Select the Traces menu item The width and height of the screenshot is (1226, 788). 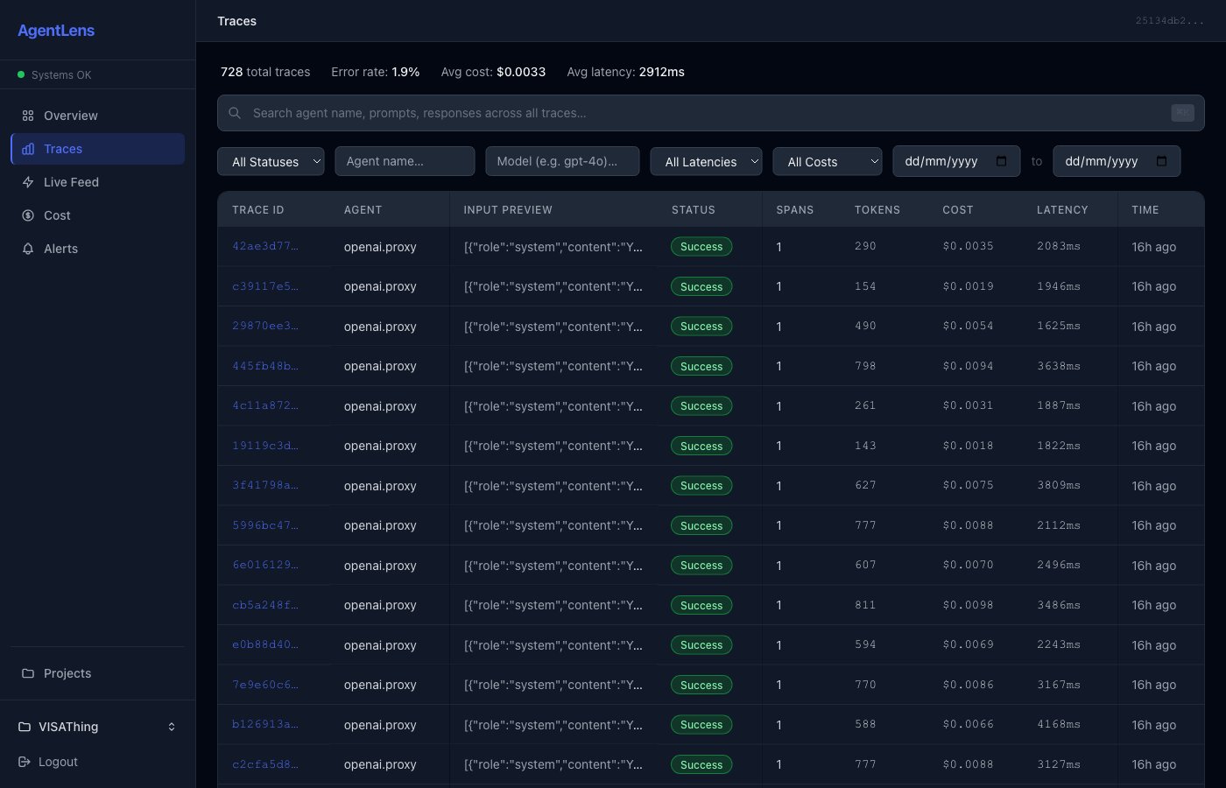click(x=97, y=149)
